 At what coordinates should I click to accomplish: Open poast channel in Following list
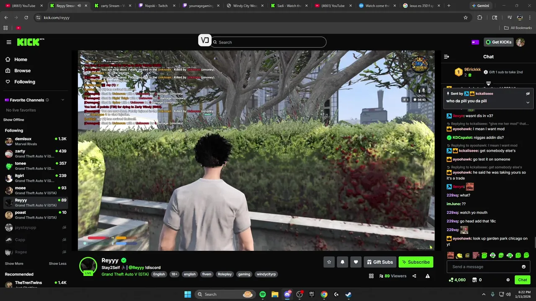point(36,215)
